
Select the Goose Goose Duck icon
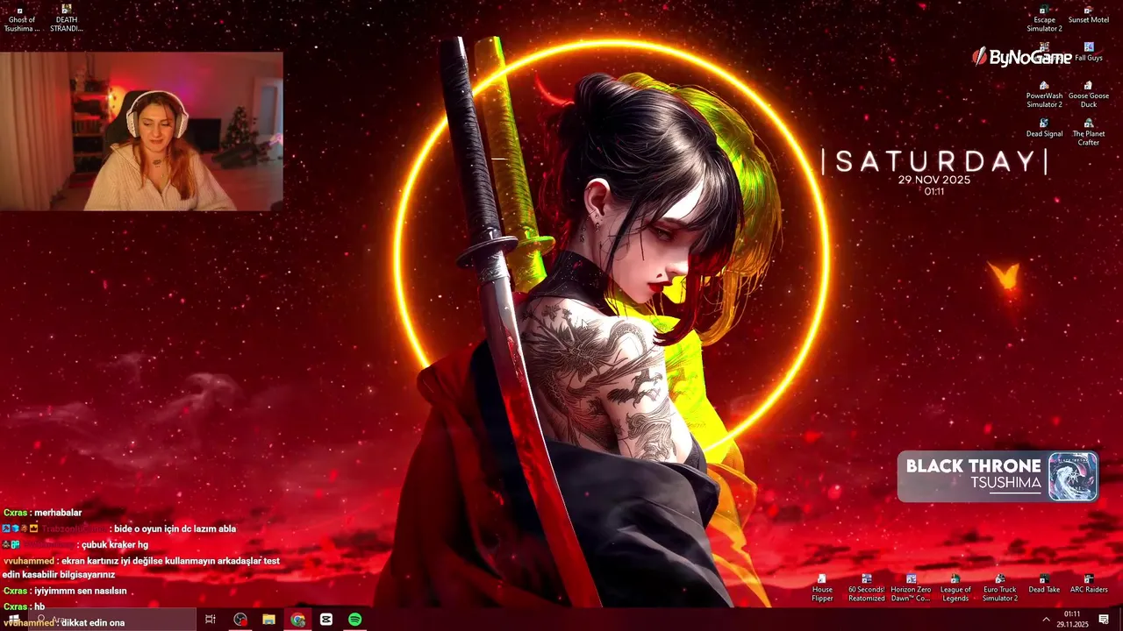click(1089, 95)
